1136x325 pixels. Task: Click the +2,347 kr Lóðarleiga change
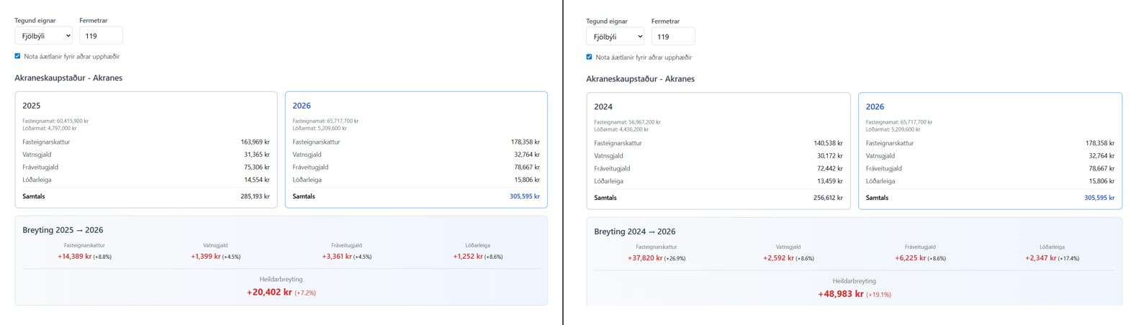pyautogui.click(x=1040, y=257)
